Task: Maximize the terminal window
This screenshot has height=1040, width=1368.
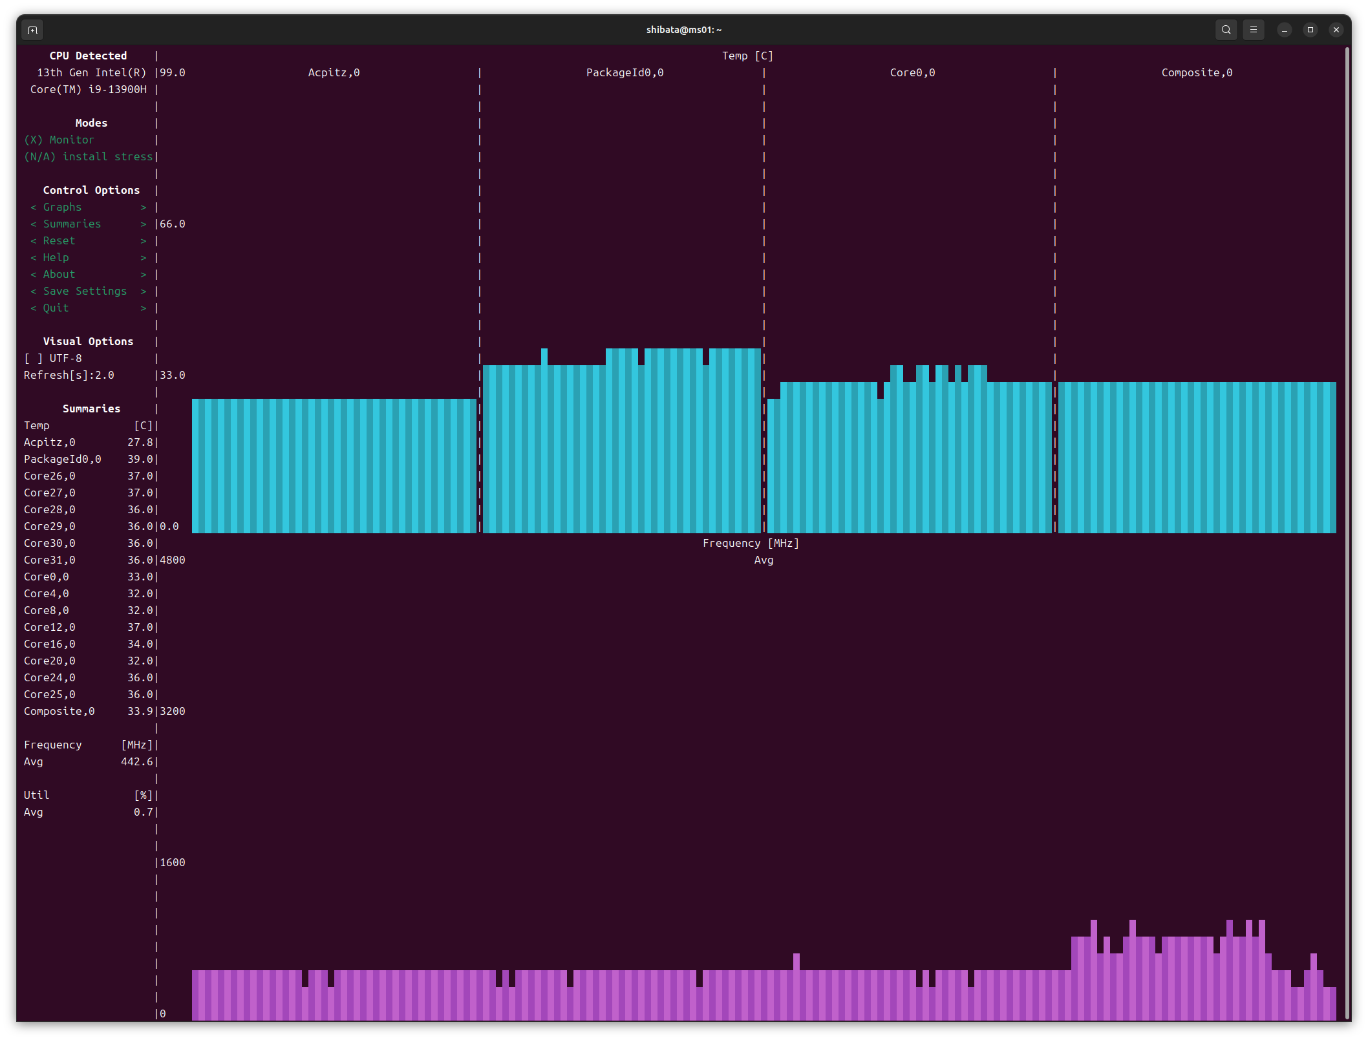Action: coord(1310,30)
